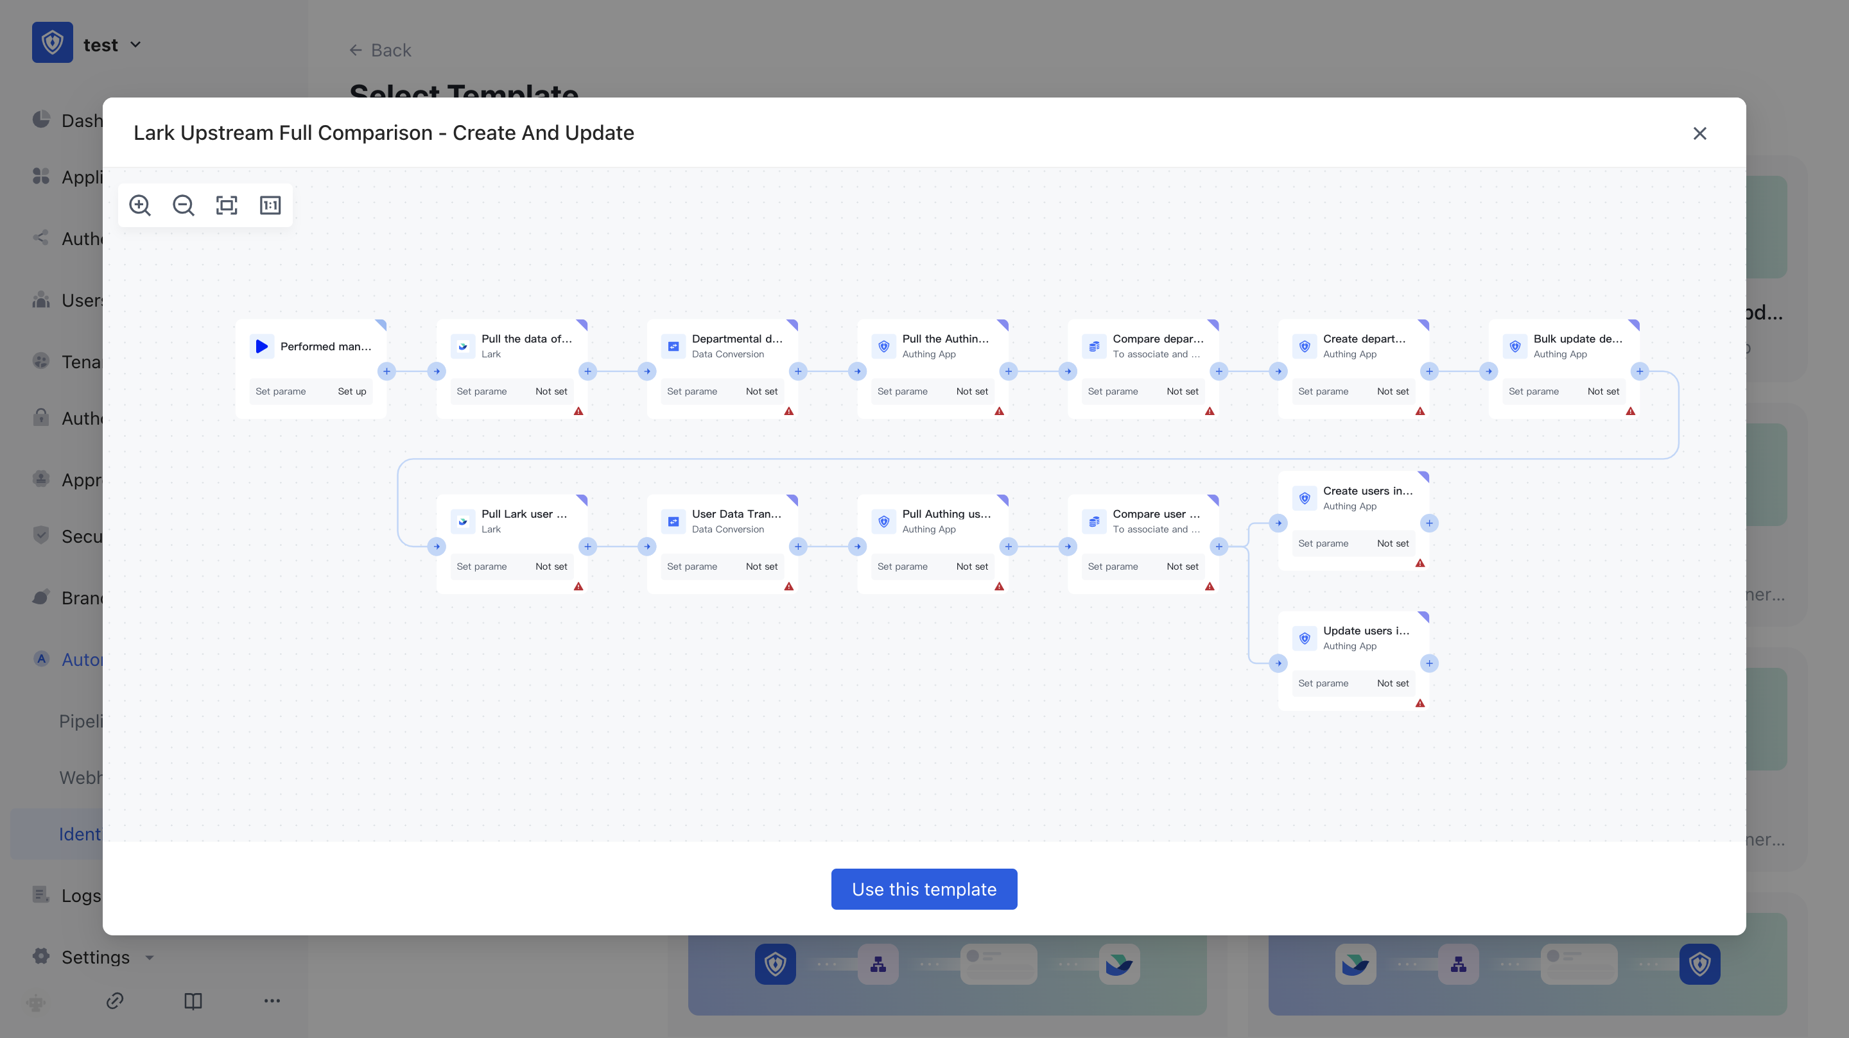Click the play icon on Performed manually node
This screenshot has height=1038, width=1849.
tap(262, 346)
